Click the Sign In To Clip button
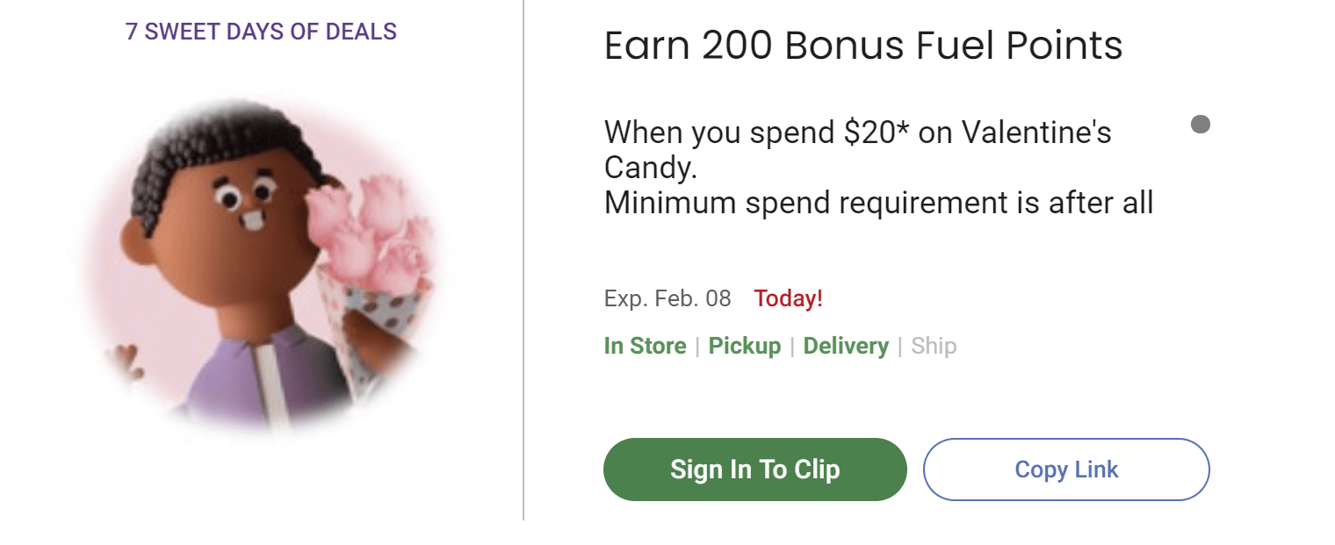 click(754, 470)
